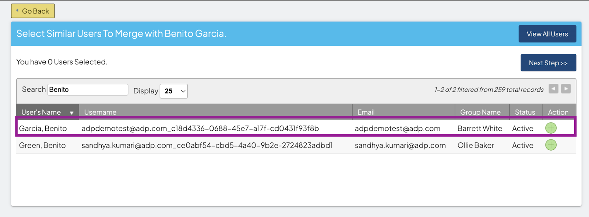Focus the Search field containing Benito

pyautogui.click(x=88, y=90)
